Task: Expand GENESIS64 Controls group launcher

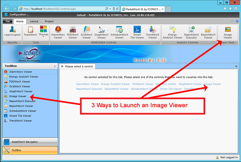Action: click(x=158, y=42)
